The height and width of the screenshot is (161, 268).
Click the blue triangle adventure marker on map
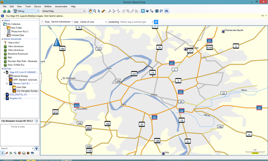pos(57,42)
